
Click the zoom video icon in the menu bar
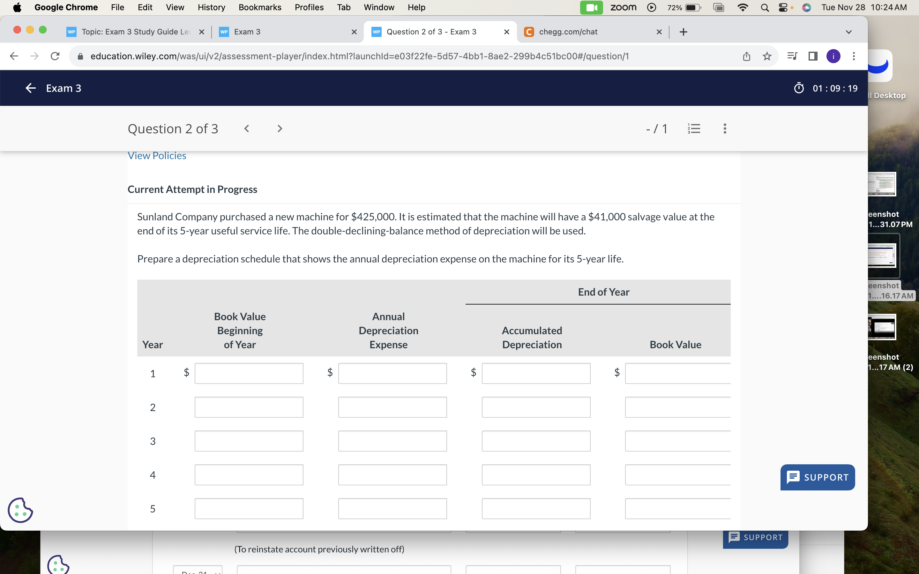[592, 7]
